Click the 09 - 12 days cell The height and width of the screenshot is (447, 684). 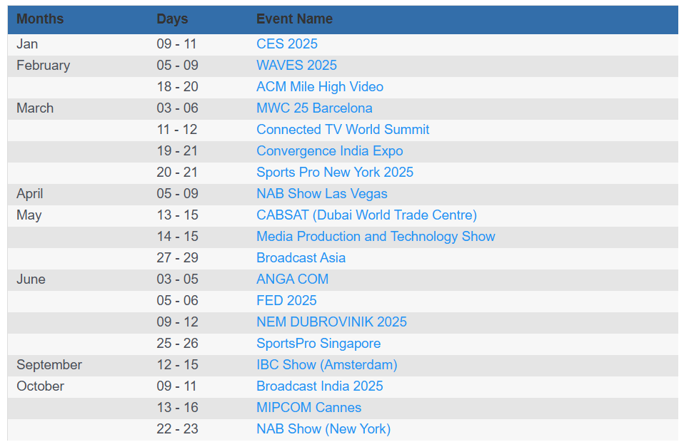pyautogui.click(x=178, y=322)
